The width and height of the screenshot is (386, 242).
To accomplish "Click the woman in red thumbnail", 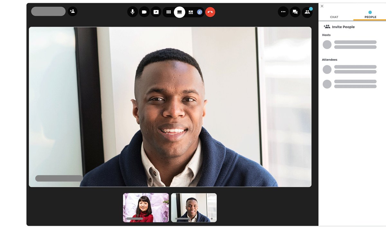I will click(146, 208).
